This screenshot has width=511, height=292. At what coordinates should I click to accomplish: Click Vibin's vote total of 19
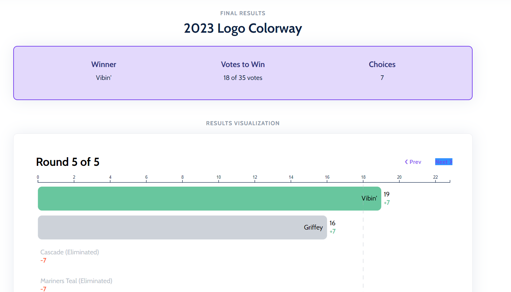point(387,194)
